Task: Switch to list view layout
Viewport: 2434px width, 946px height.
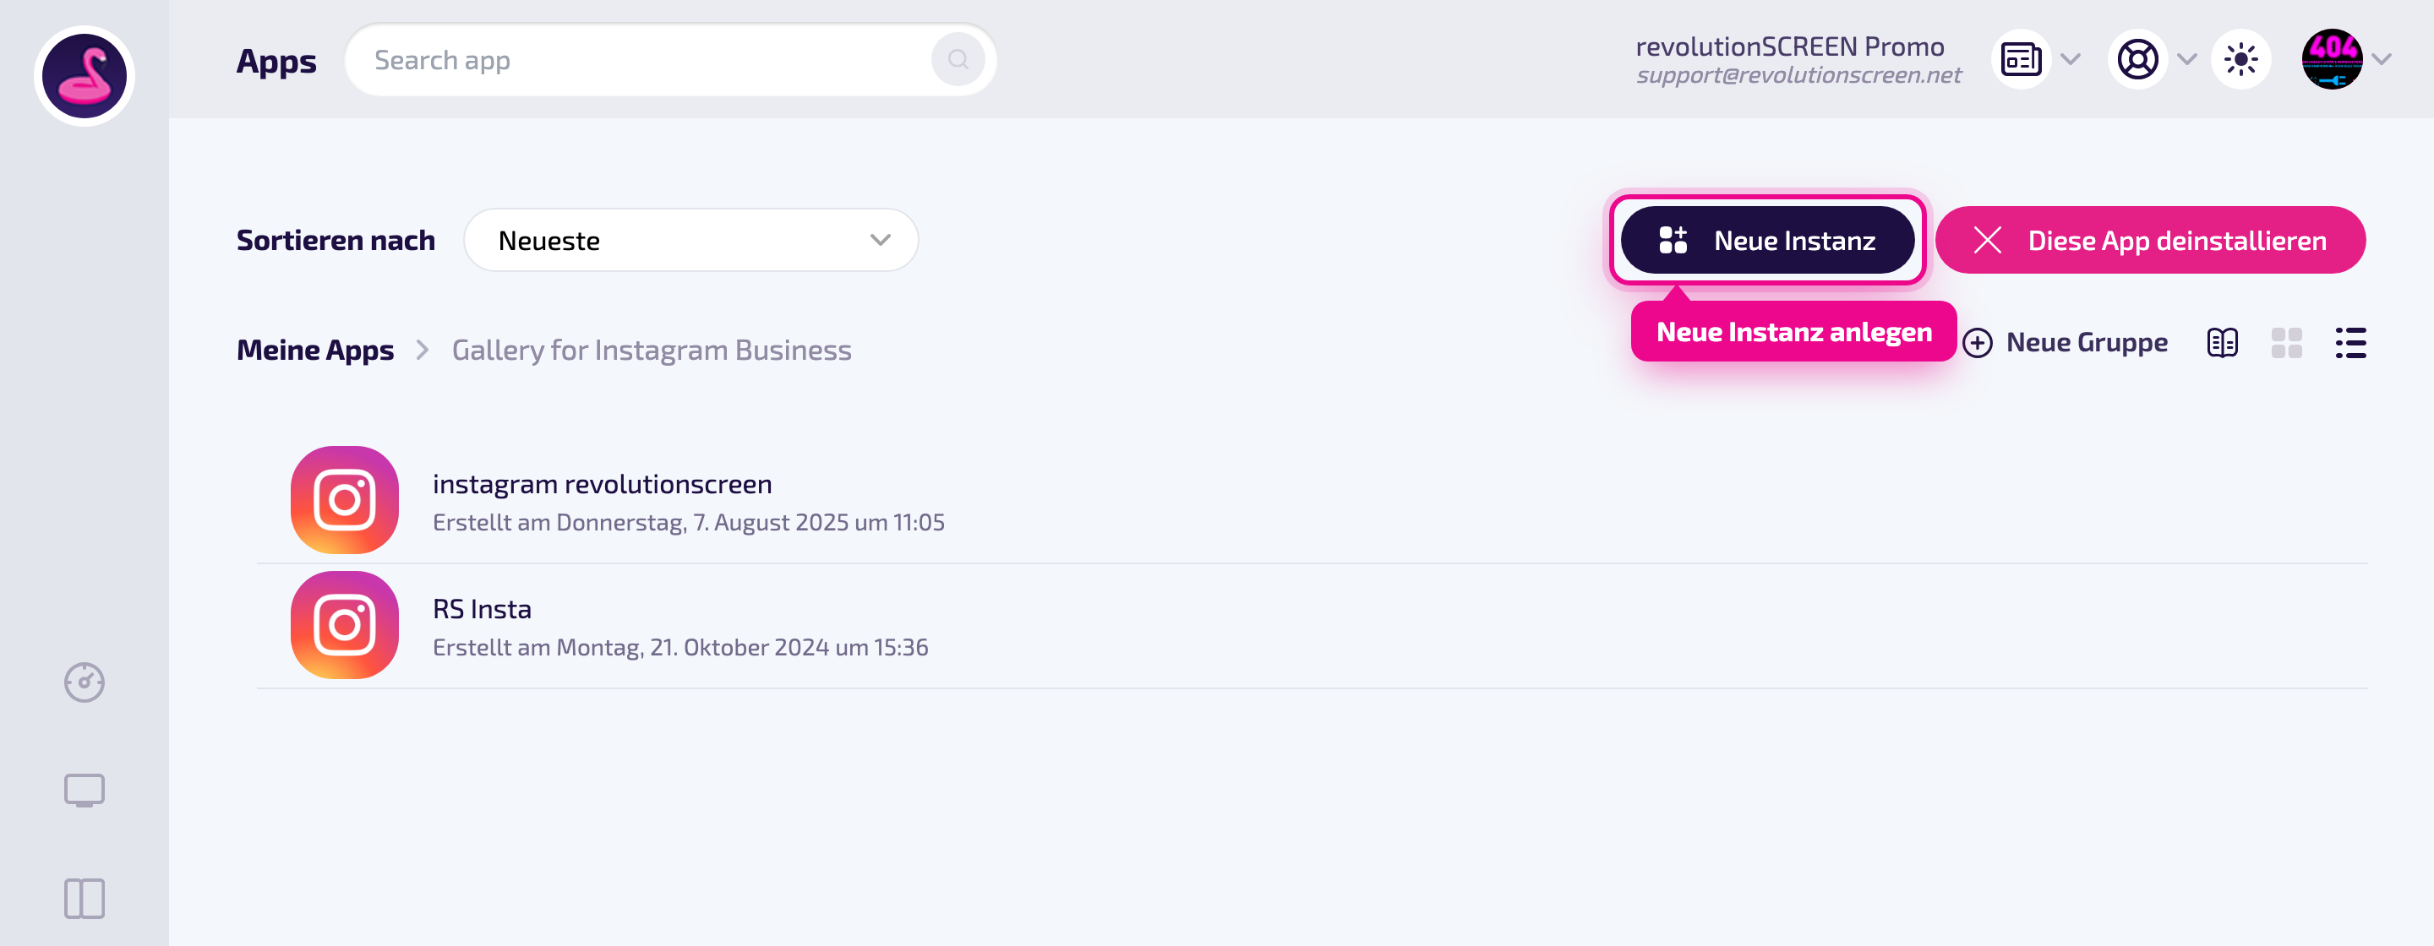Action: [x=2349, y=343]
